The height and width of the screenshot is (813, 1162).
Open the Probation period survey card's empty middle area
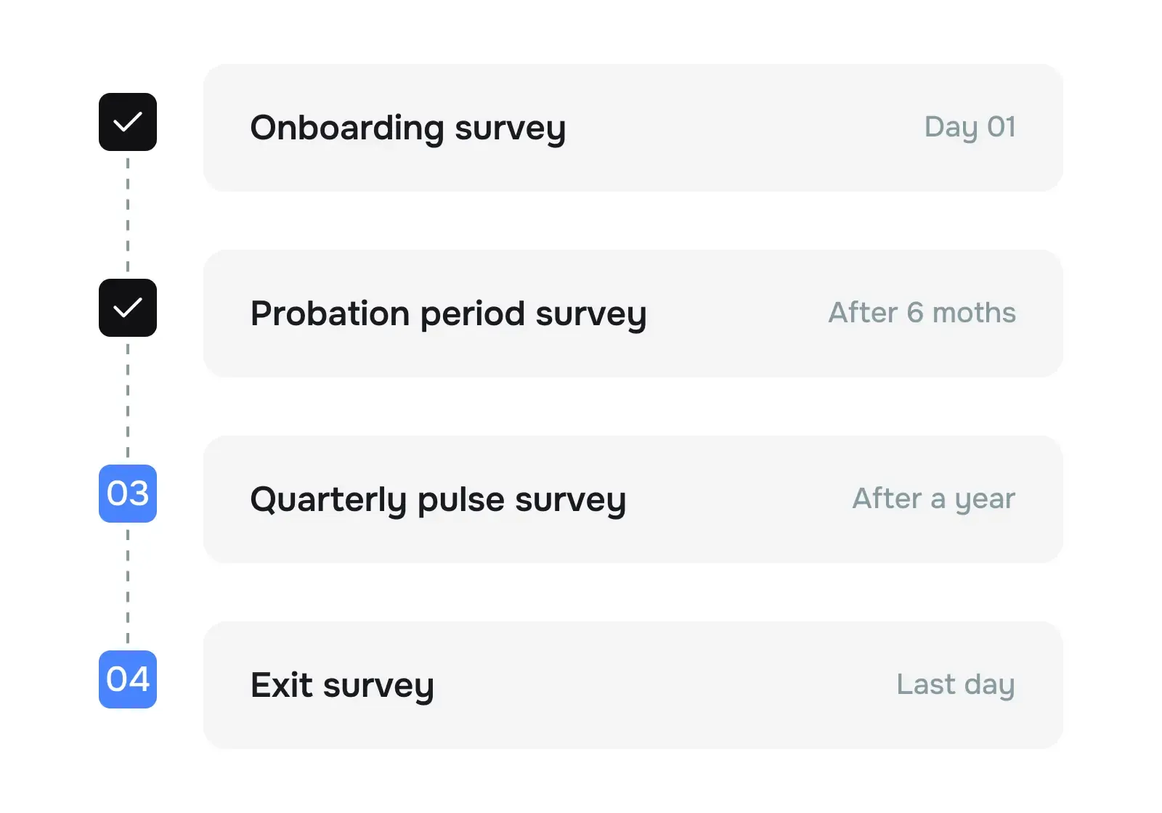[737, 314]
